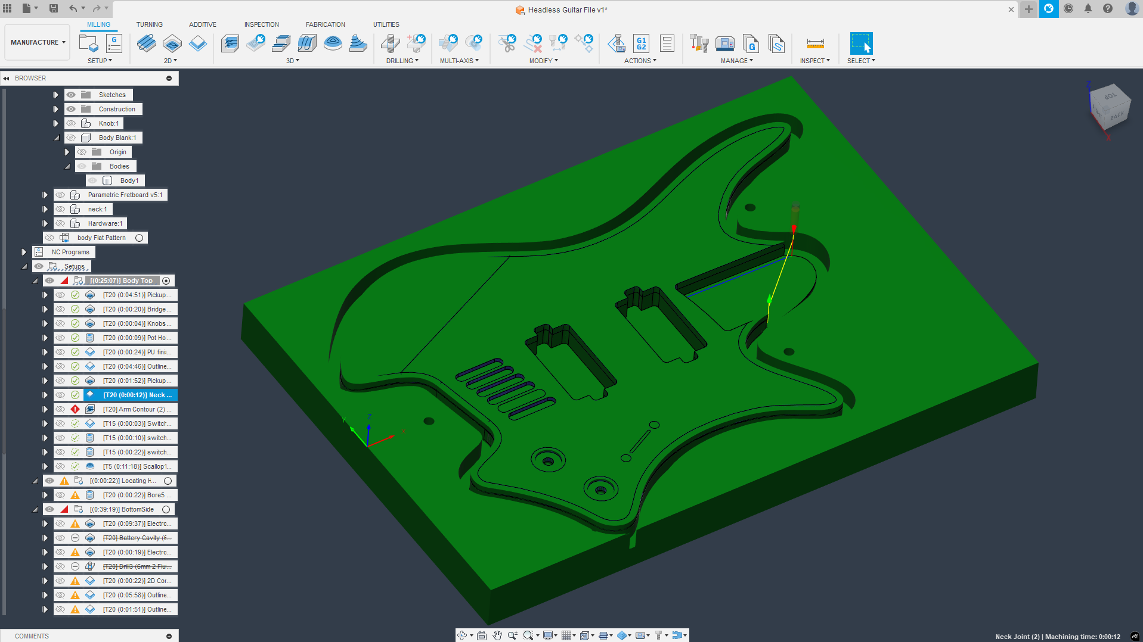Expand the NC Programs node
Viewport: 1143px width, 642px height.
pos(24,252)
